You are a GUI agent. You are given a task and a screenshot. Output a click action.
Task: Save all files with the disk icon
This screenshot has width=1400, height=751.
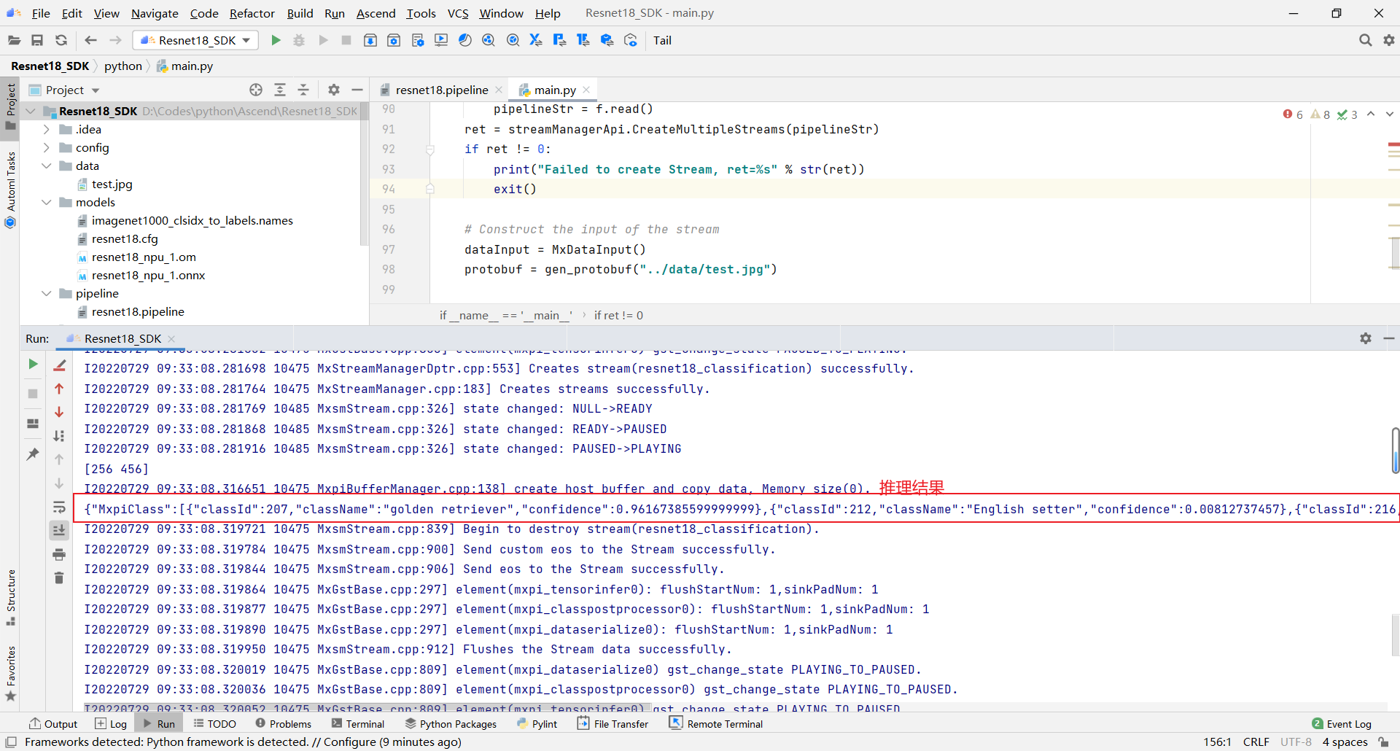(37, 40)
